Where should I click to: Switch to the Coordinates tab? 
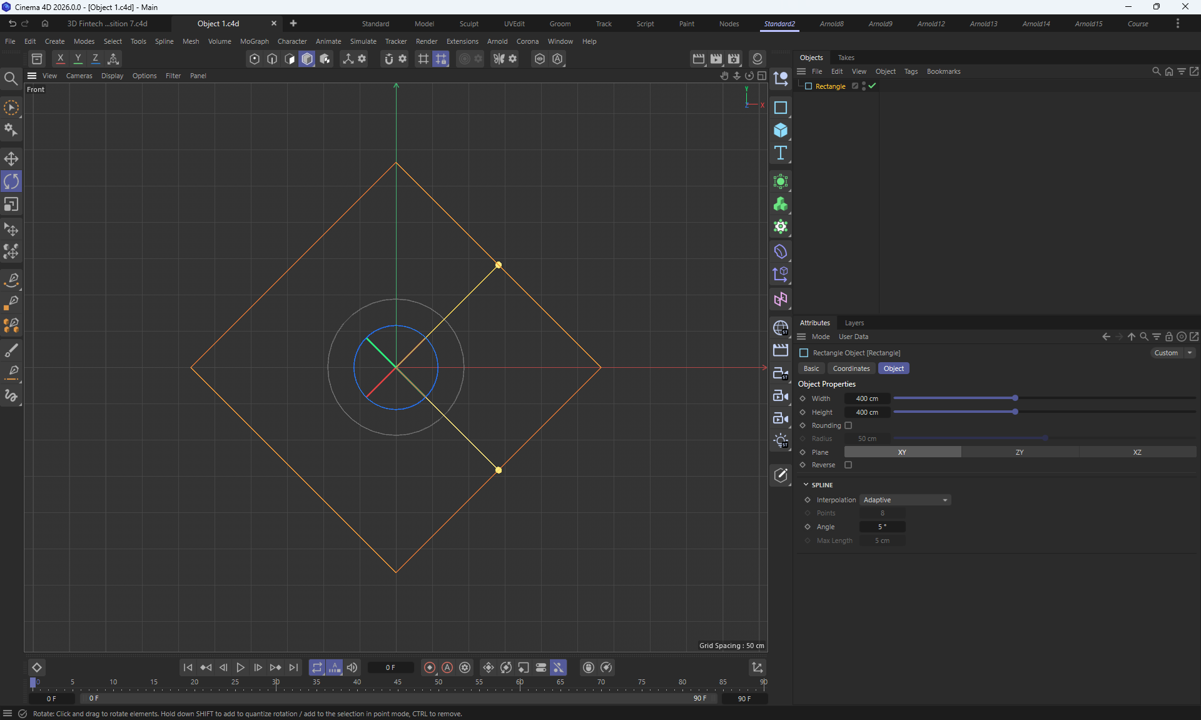851,368
